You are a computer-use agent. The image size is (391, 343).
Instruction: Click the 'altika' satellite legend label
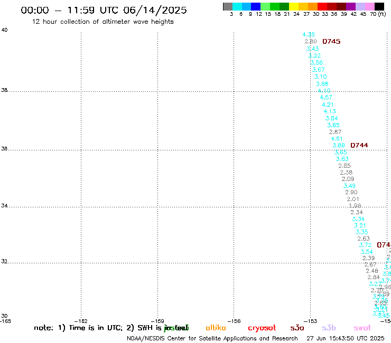(216, 328)
